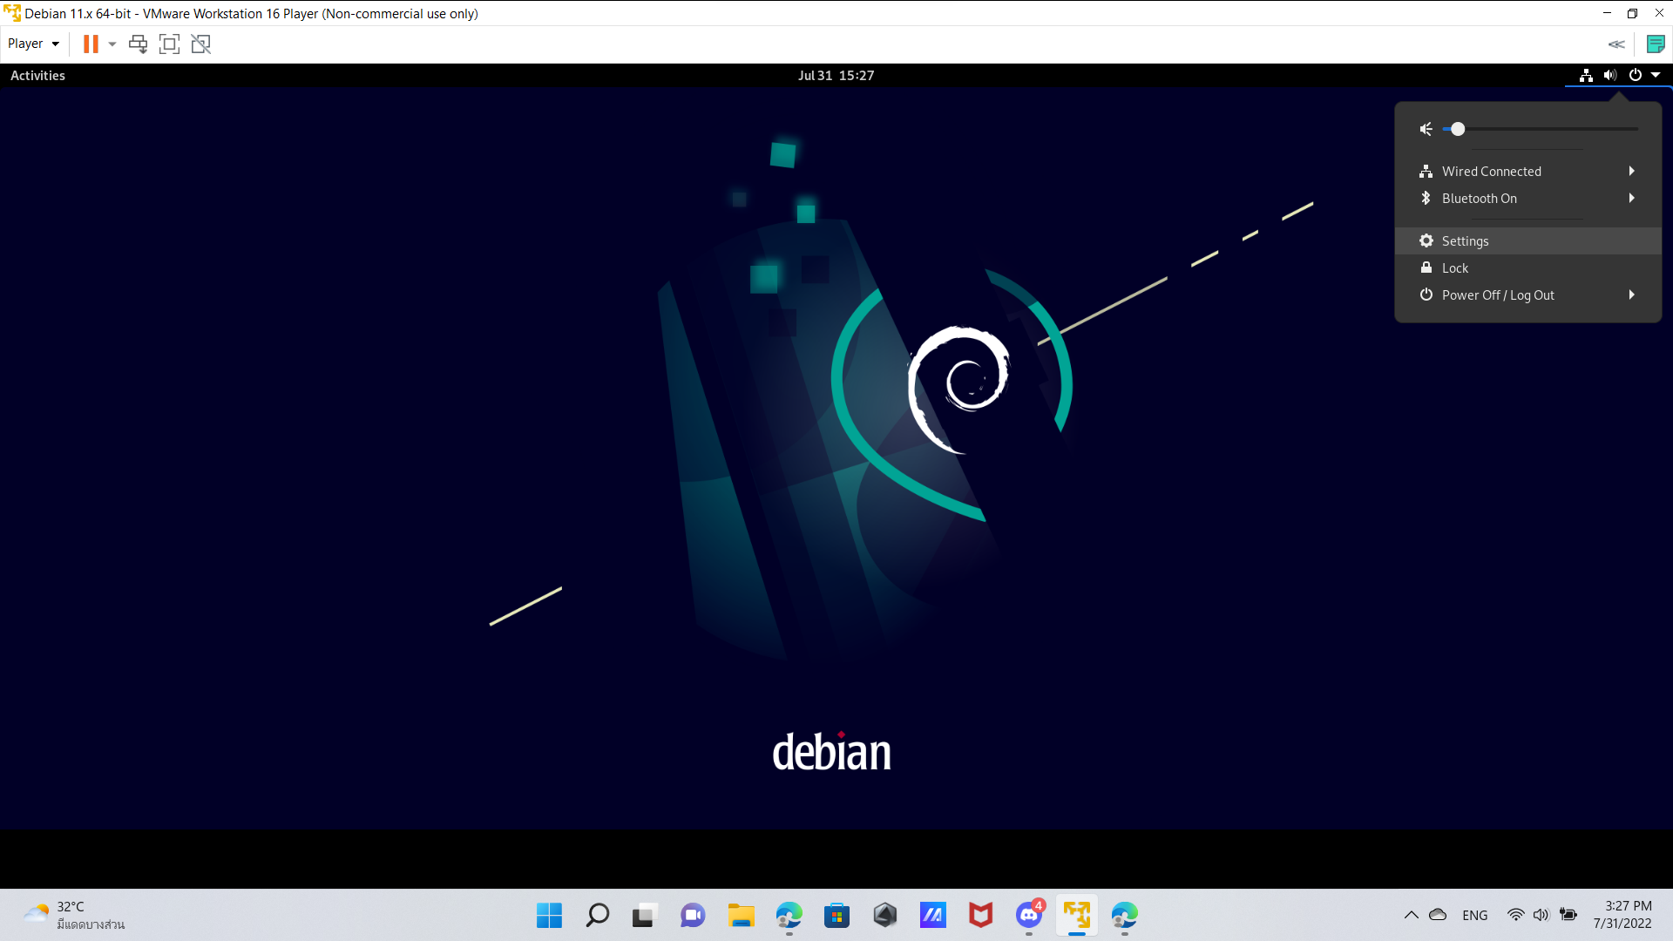Open the first Microsoft Edge taskbar icon

(x=789, y=916)
